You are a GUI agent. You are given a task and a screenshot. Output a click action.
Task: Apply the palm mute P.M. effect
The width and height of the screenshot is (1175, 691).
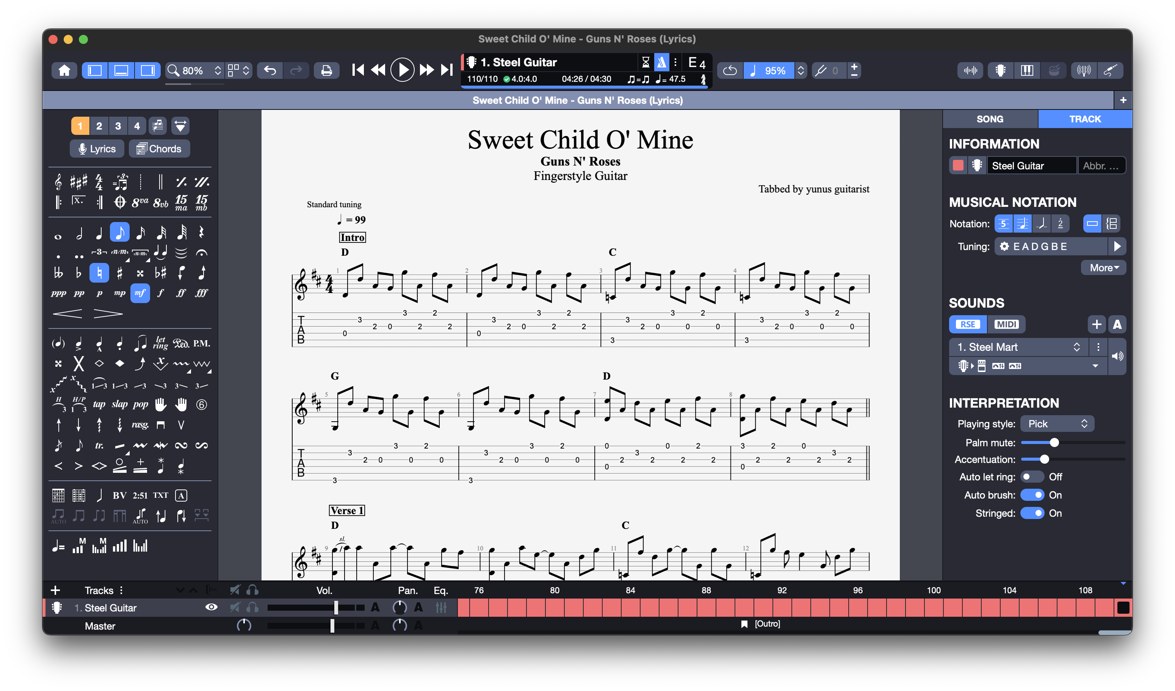201,343
